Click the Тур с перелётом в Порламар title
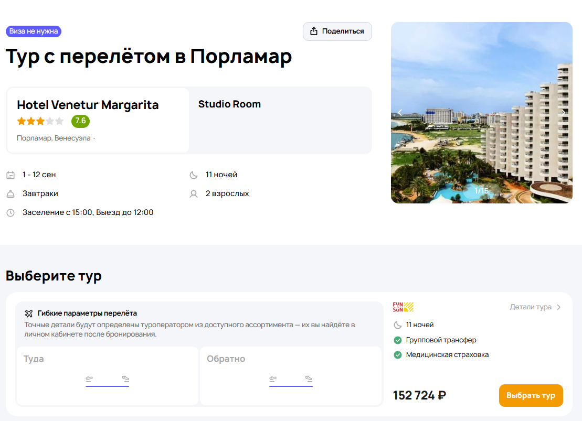 (x=149, y=57)
